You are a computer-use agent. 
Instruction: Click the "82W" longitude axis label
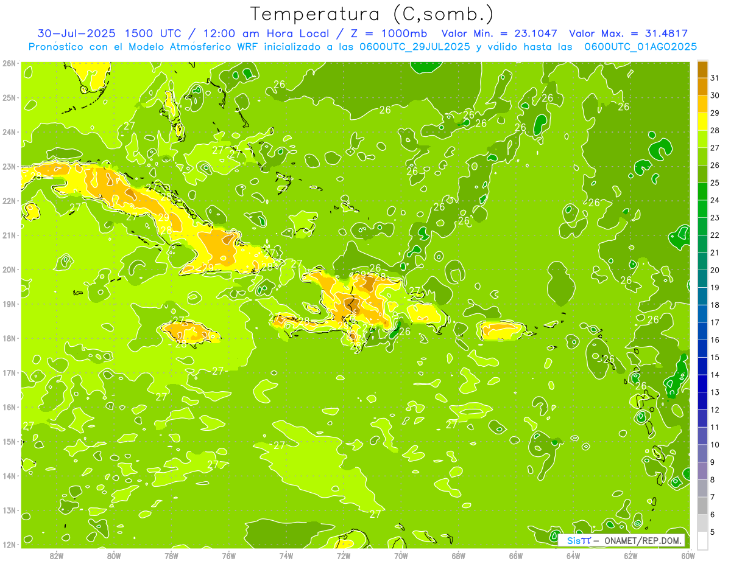coord(57,555)
